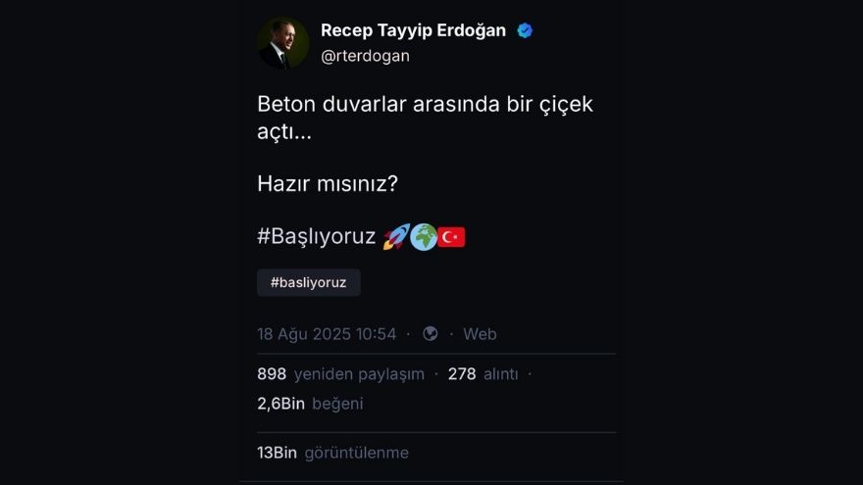Click the Turkish flag emoji
The height and width of the screenshot is (485, 863).
coord(451,237)
